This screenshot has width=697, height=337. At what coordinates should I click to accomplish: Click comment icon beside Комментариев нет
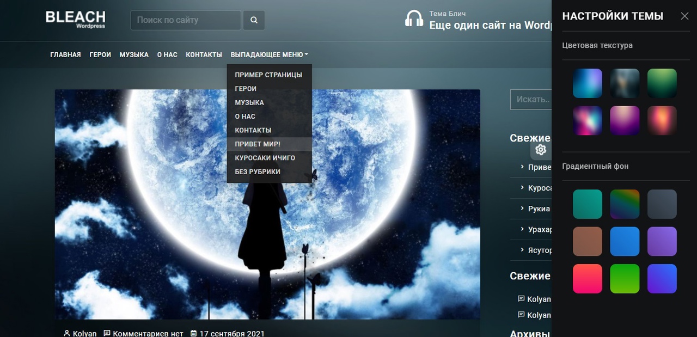click(x=107, y=333)
